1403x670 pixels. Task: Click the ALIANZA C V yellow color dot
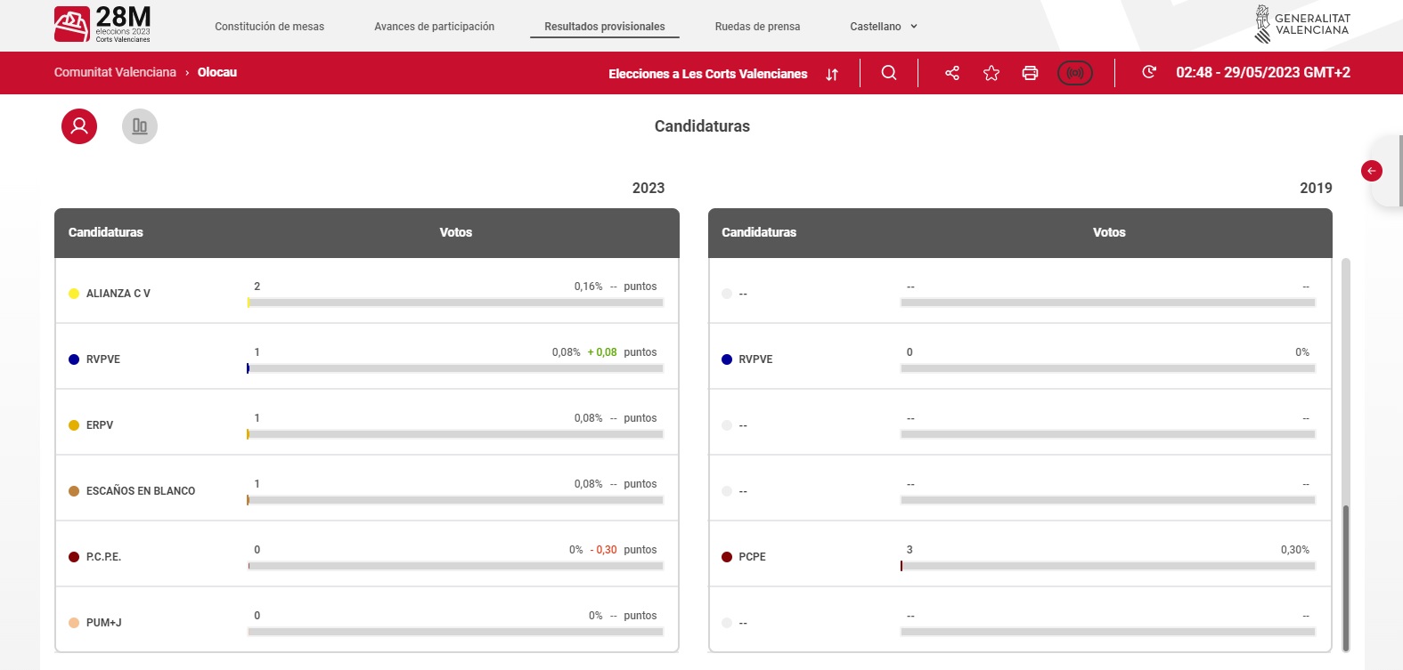coord(74,294)
